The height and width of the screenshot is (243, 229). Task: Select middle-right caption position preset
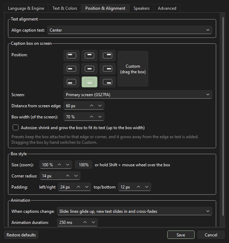click(x=108, y=69)
